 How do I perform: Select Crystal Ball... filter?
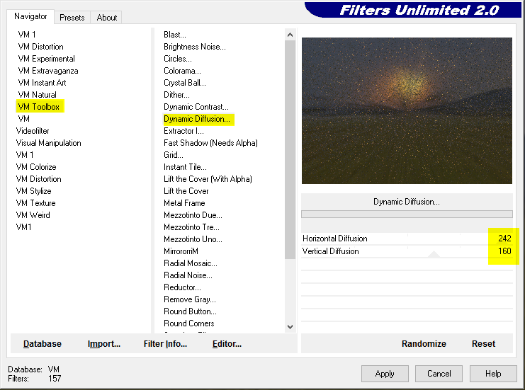(x=185, y=83)
